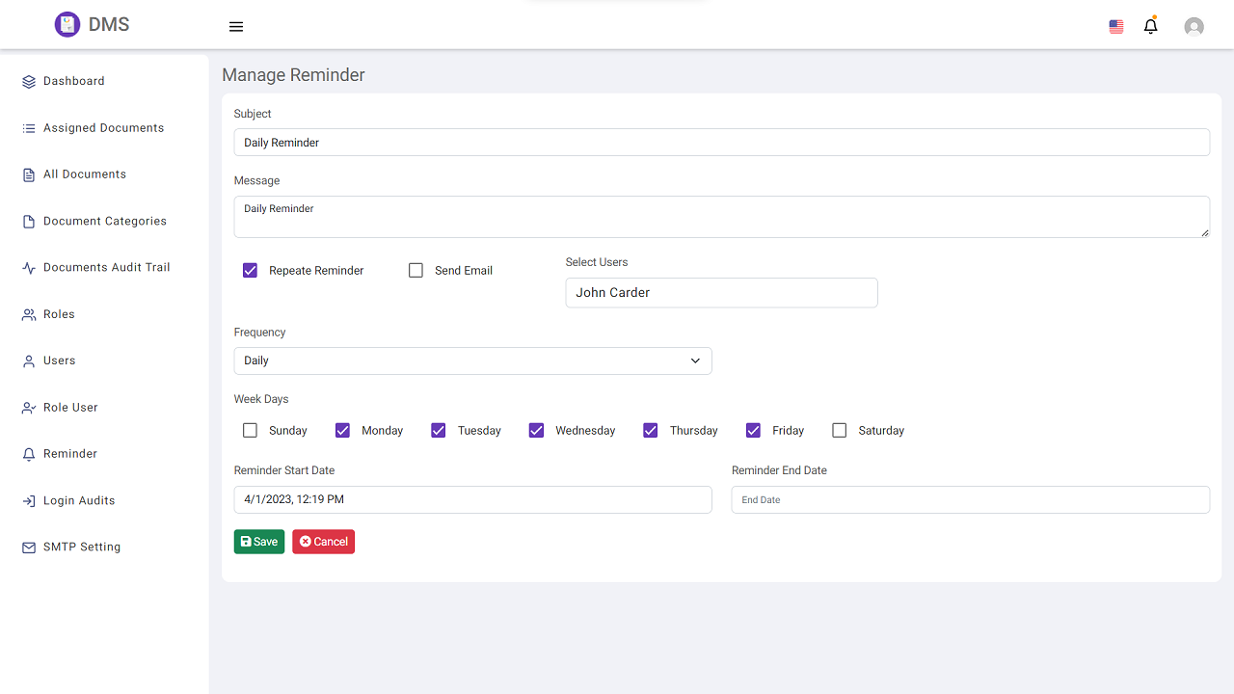Check the Sunday checkbox
The width and height of the screenshot is (1234, 694).
(251, 431)
